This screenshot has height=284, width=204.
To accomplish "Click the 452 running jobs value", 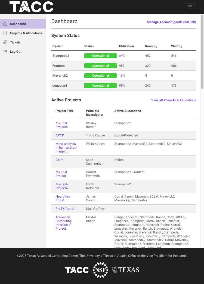I will [148, 56].
